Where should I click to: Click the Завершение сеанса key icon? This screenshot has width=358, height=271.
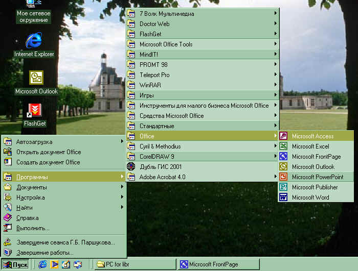[x=8, y=242]
